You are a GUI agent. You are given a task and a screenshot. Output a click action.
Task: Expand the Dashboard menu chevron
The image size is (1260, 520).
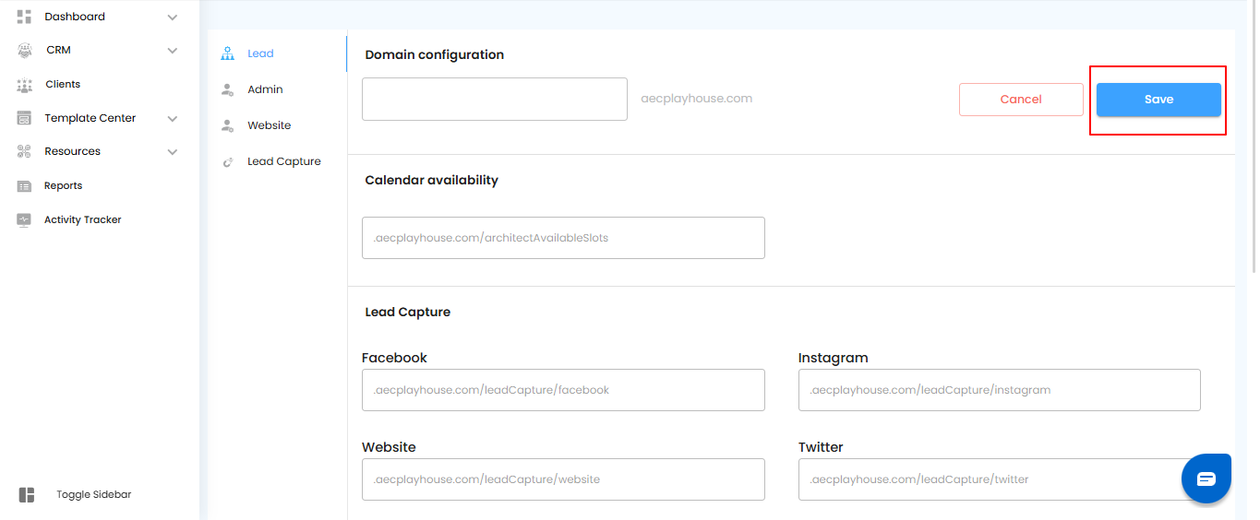pos(173,17)
